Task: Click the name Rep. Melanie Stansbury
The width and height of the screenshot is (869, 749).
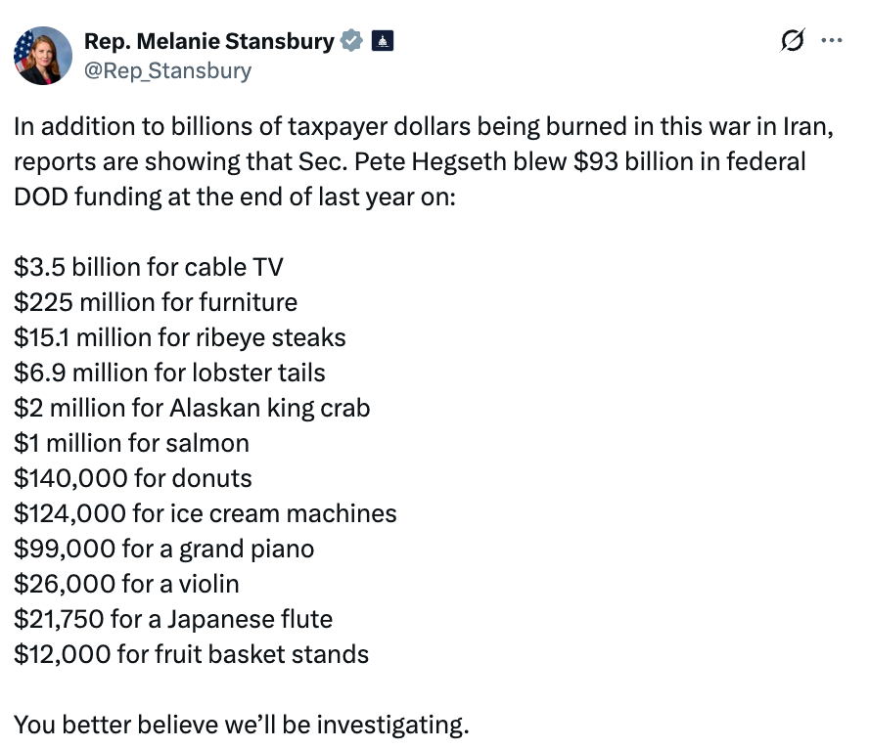Action: pyautogui.click(x=209, y=41)
